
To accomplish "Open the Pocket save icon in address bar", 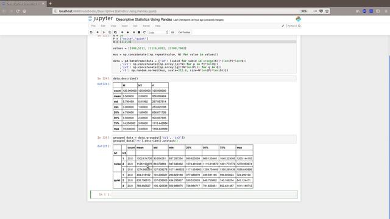I will [321, 11].
